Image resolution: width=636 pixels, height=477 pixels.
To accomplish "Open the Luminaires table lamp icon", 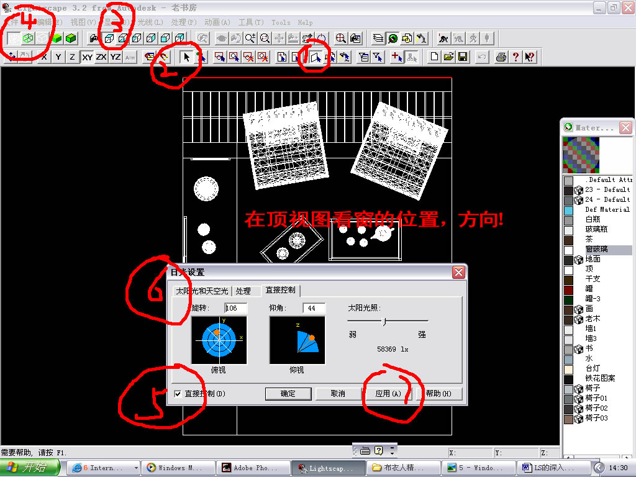I will pyautogui.click(x=422, y=38).
